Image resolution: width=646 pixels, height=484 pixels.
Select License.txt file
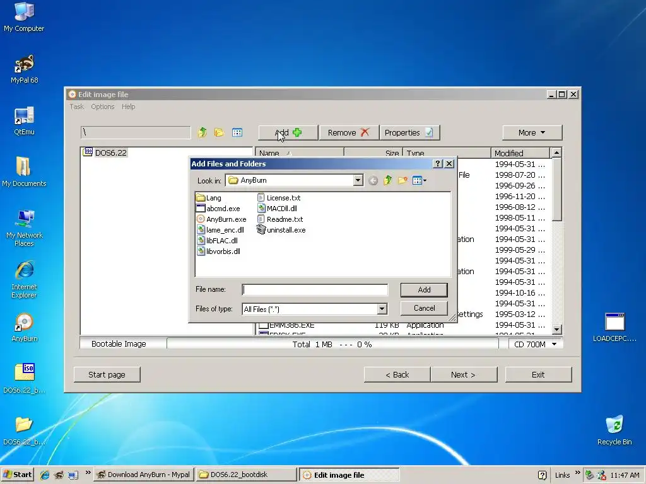click(x=279, y=198)
